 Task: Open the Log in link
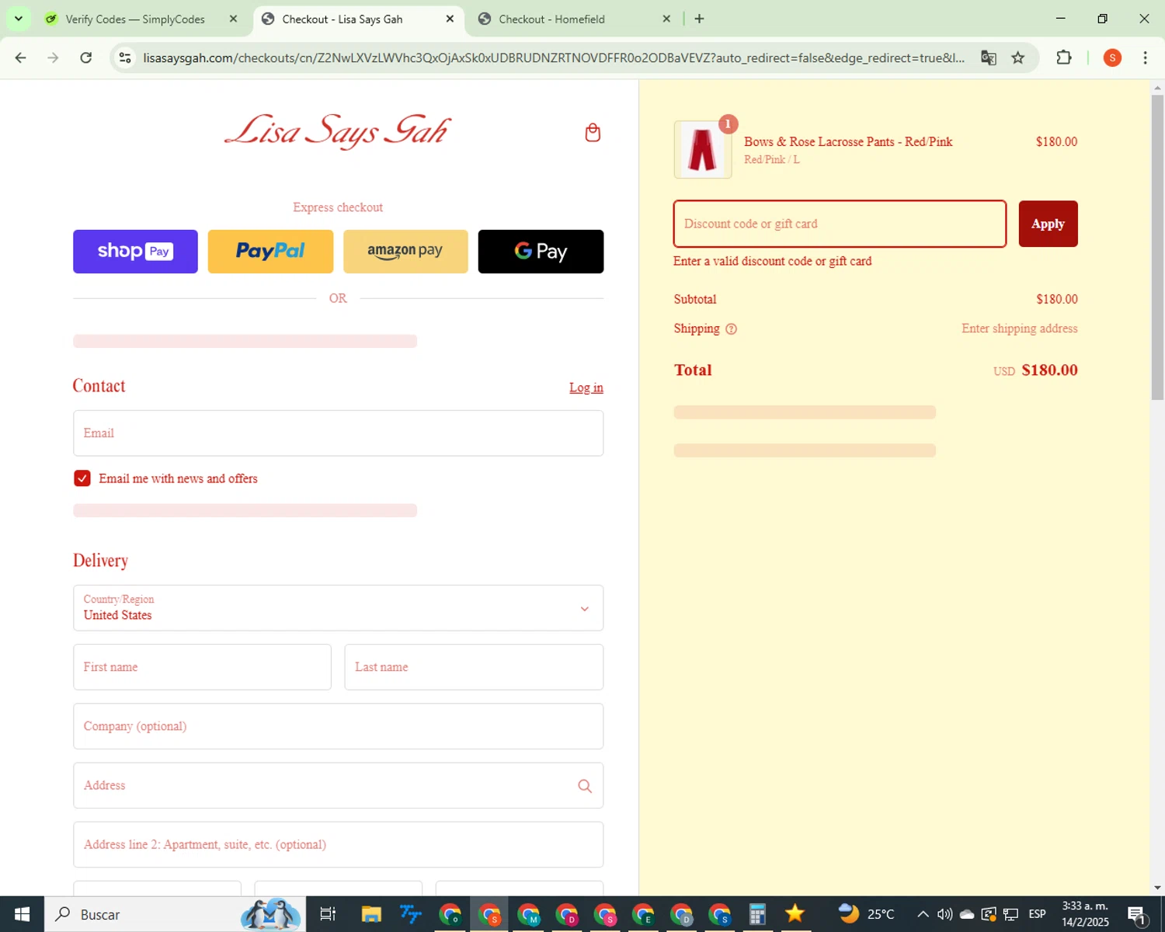tap(586, 388)
